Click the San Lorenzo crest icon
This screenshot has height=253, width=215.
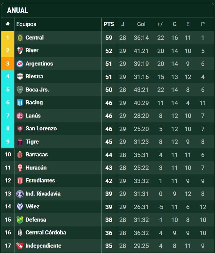coord(20,129)
